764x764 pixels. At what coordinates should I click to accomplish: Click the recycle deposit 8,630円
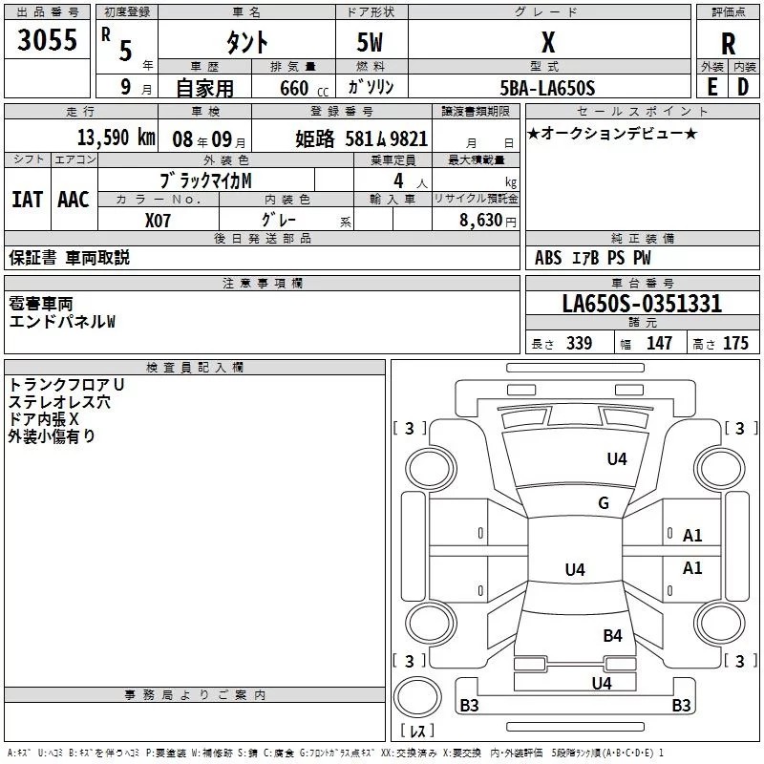coord(488,221)
